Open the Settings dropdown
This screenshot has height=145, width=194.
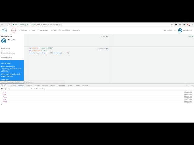click(x=170, y=31)
